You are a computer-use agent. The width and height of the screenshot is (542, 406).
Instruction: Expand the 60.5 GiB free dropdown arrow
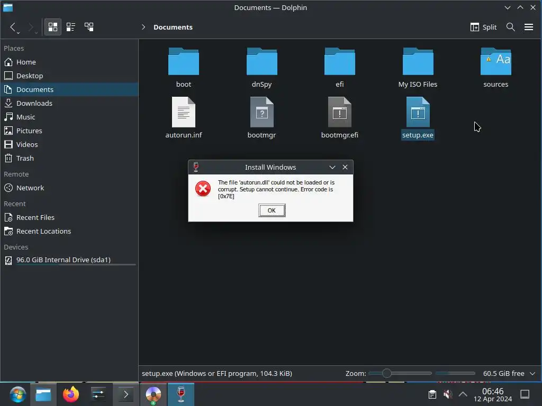point(532,374)
